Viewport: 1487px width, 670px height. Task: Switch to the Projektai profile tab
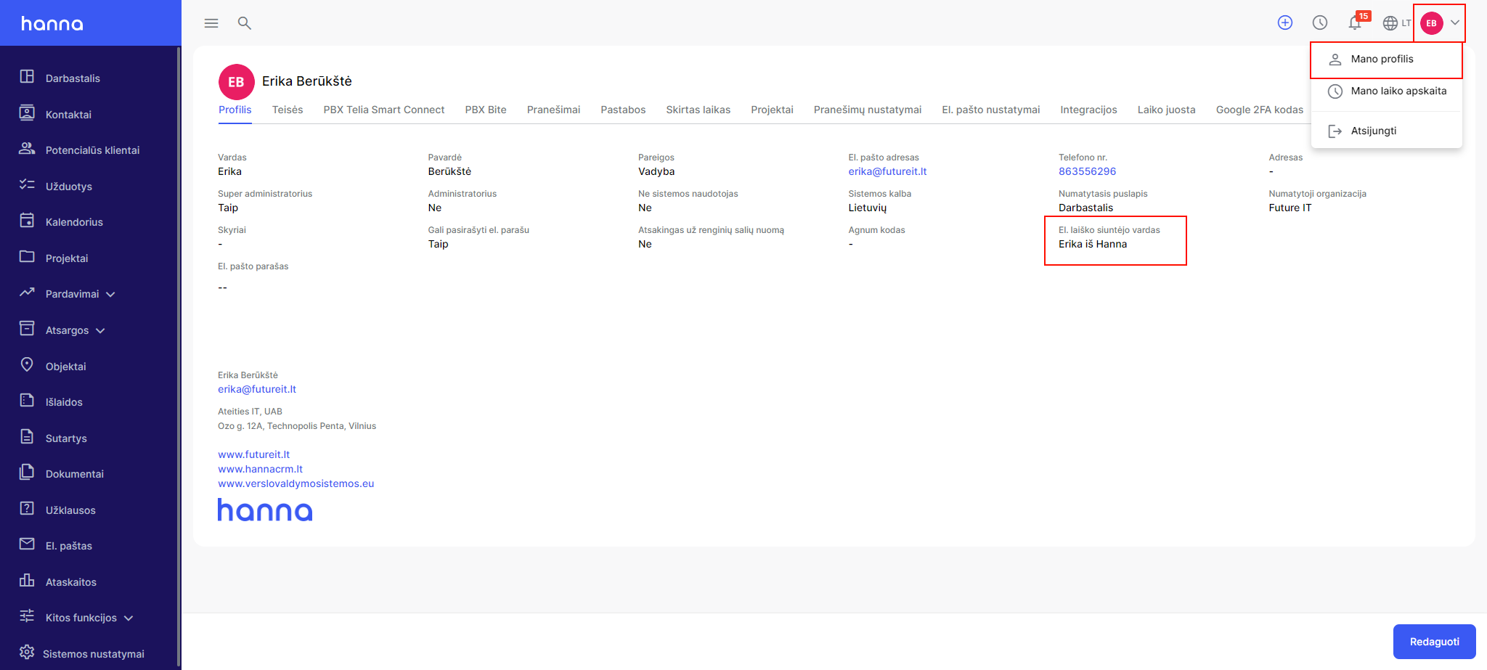tap(772, 110)
